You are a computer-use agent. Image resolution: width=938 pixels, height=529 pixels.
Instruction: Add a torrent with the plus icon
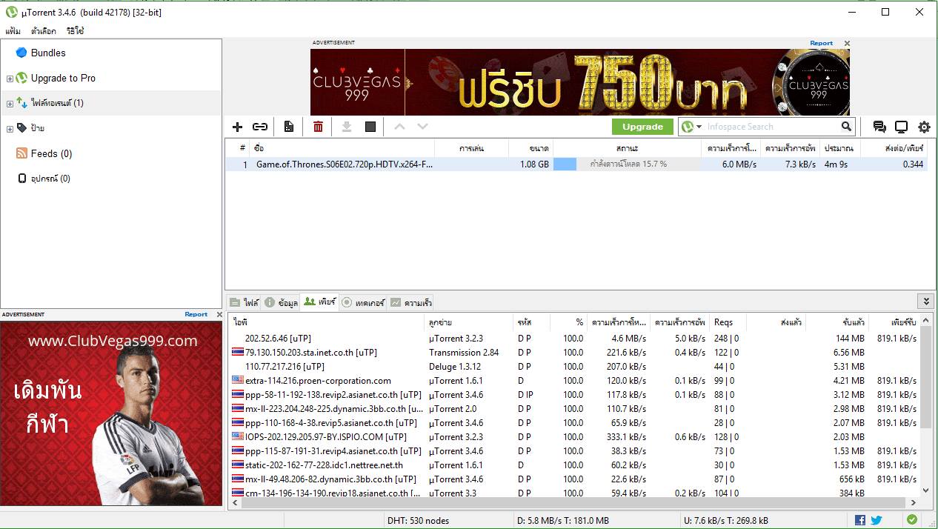(237, 127)
